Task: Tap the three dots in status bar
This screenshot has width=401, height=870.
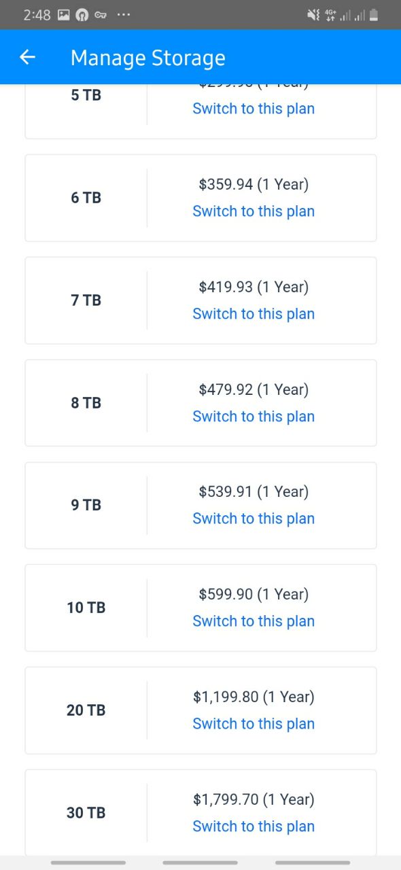Action: (x=123, y=14)
